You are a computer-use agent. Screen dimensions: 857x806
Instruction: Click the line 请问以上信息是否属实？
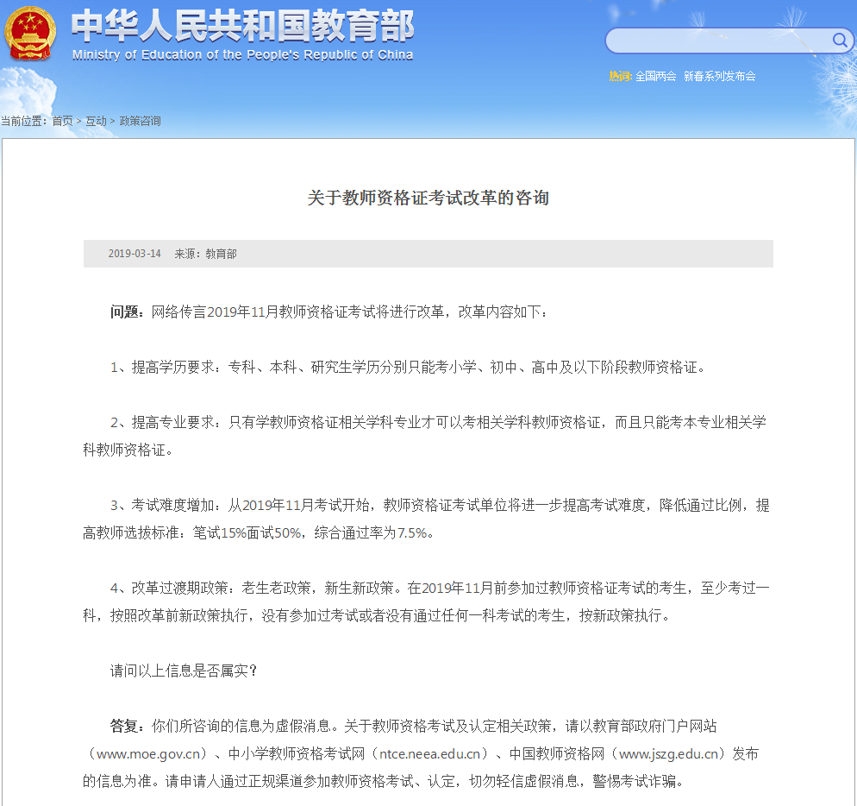click(185, 671)
